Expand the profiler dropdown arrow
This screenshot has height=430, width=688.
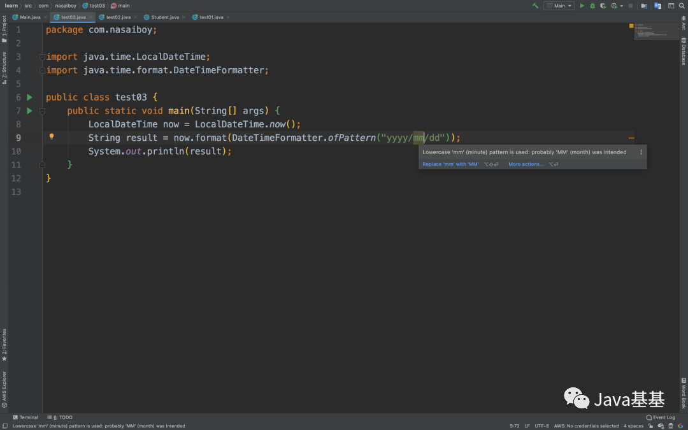click(x=622, y=6)
